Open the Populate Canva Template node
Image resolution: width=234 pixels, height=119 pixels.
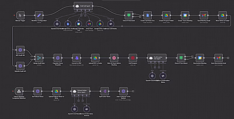point(58,58)
